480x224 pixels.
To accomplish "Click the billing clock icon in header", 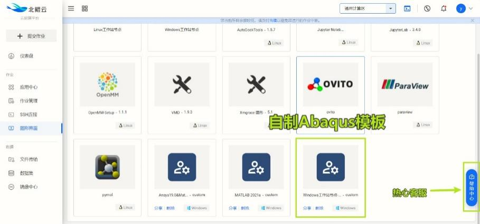I will click(x=427, y=8).
